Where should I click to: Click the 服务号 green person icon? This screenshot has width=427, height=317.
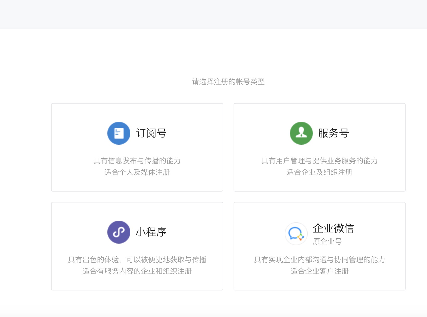click(x=301, y=133)
